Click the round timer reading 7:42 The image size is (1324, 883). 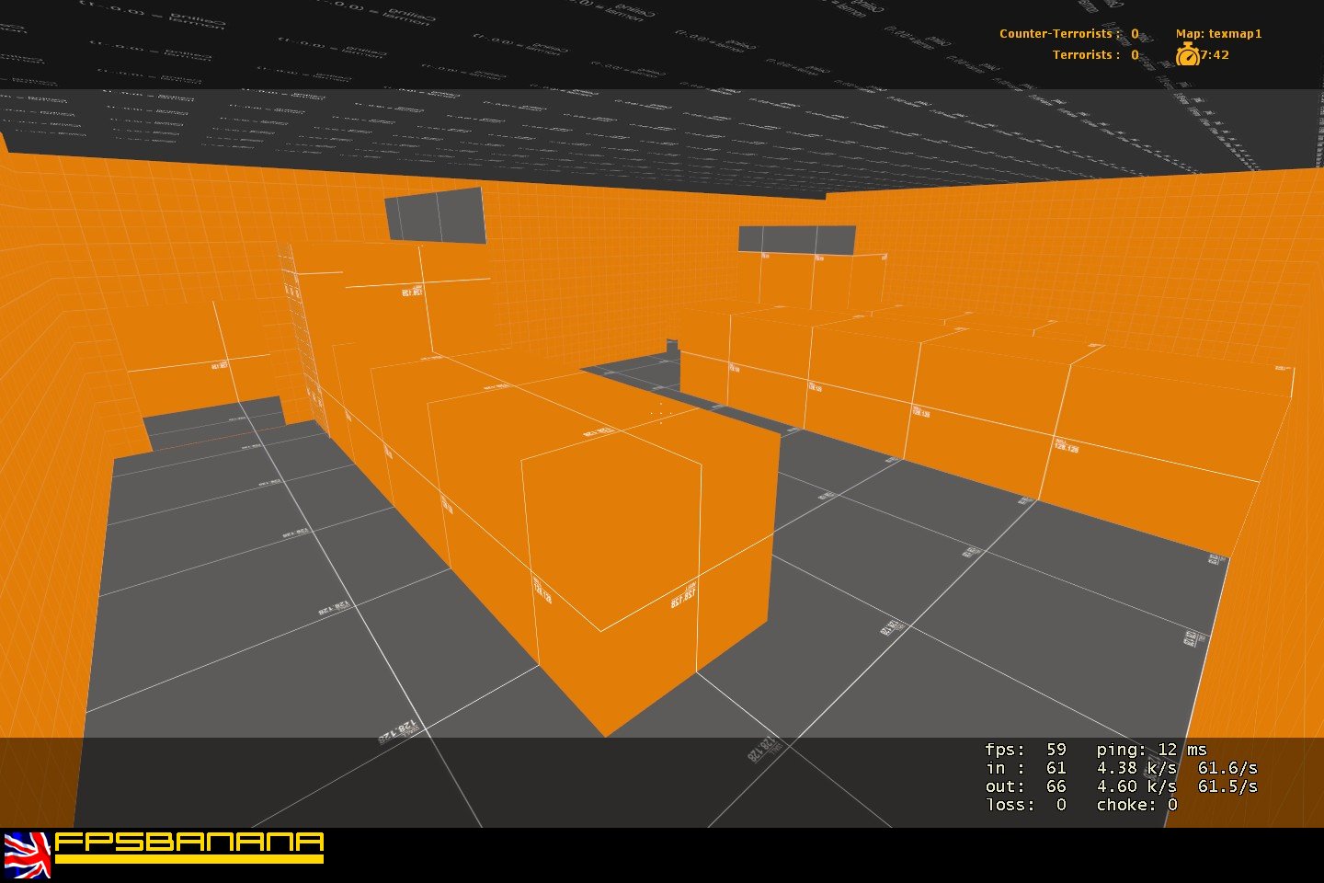coord(1214,55)
